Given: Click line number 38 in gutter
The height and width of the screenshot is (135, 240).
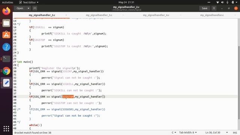Looking at the screenshot, I should [15, 97].
